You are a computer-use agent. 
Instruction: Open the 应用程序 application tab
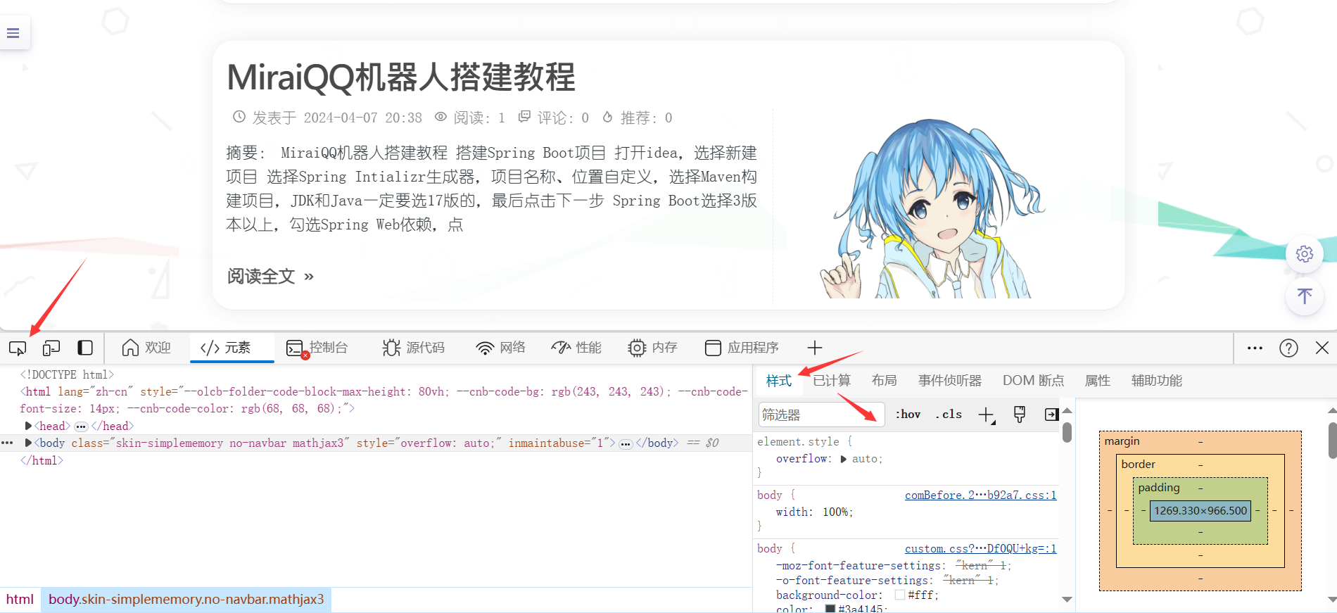(x=742, y=348)
